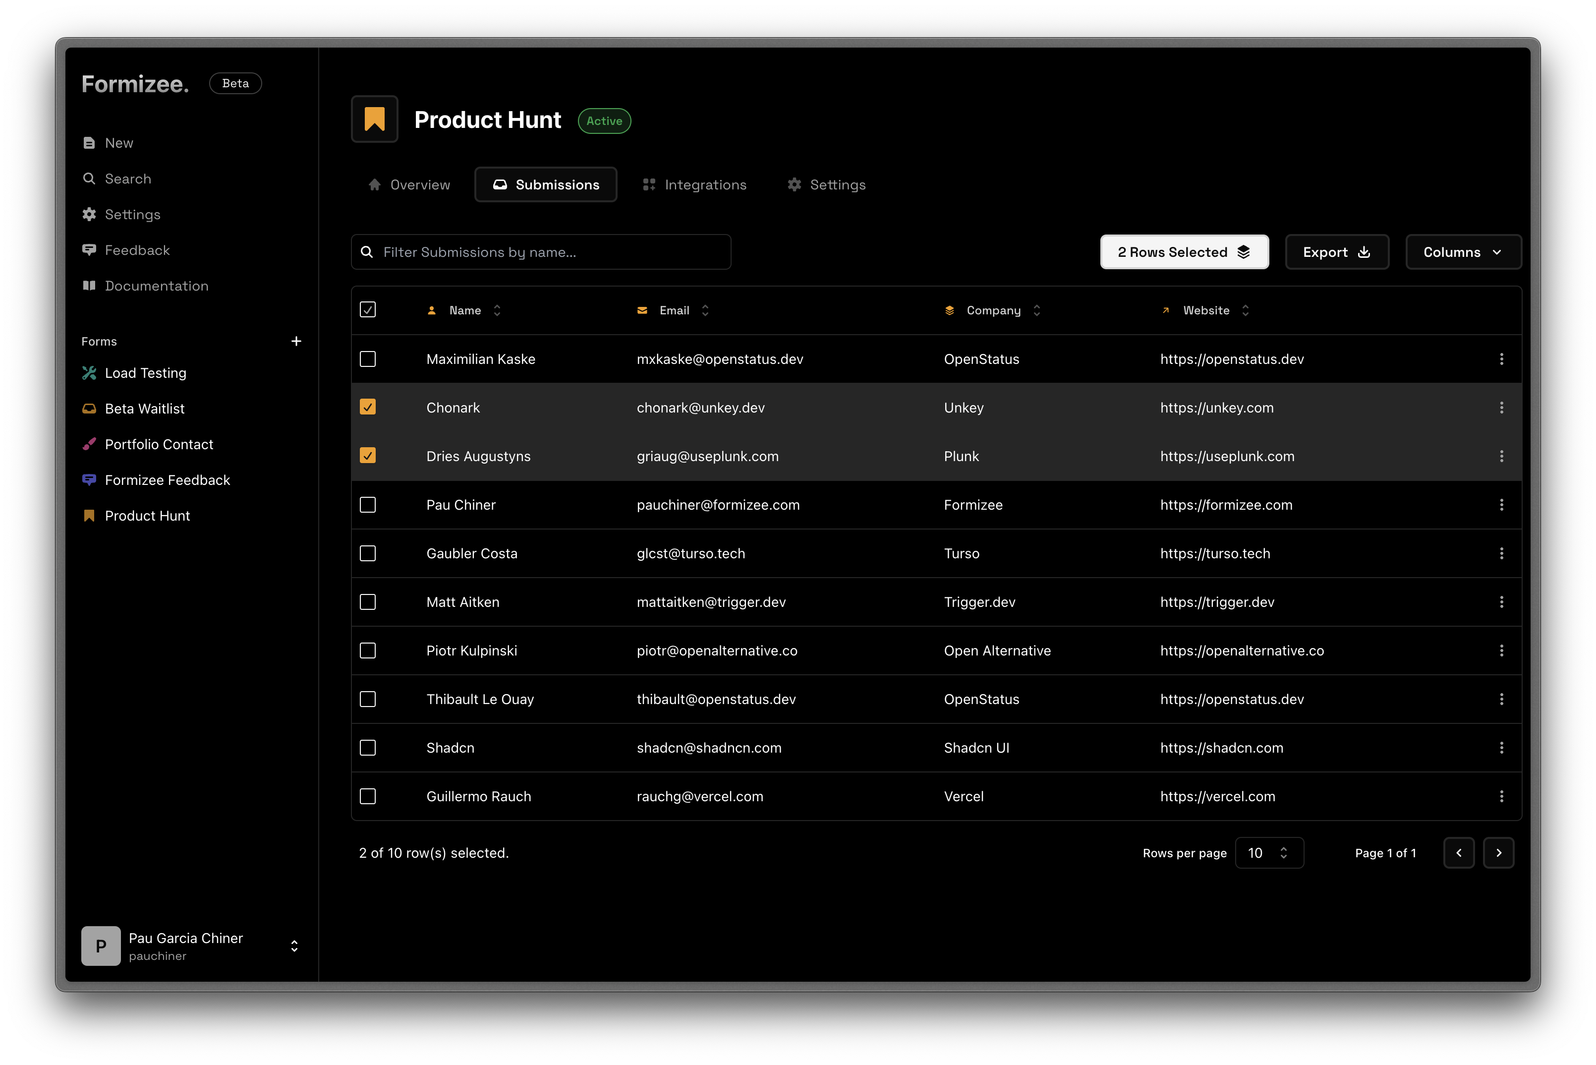Open the Columns dropdown
1596x1065 pixels.
(x=1463, y=252)
